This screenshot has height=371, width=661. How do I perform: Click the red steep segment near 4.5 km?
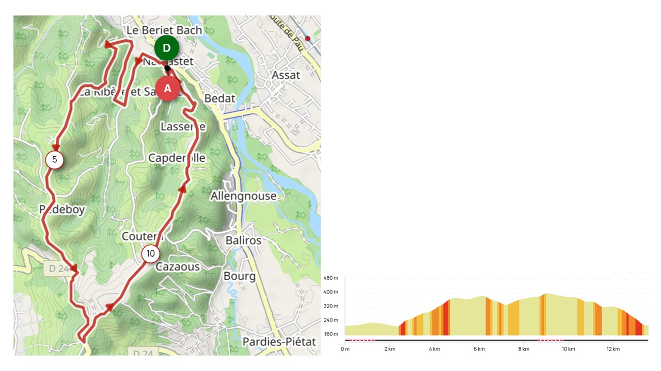click(x=446, y=317)
